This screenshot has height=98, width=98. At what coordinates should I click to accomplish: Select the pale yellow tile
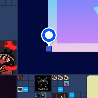point(92,87)
